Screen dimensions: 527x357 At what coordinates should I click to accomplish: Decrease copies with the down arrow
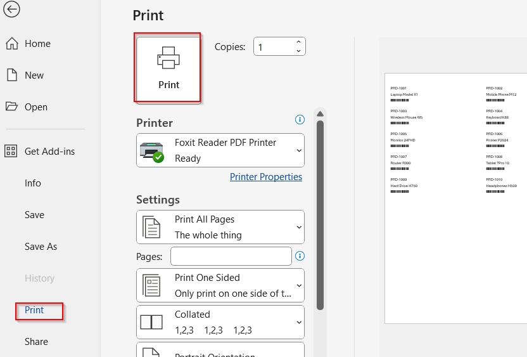[x=298, y=51]
